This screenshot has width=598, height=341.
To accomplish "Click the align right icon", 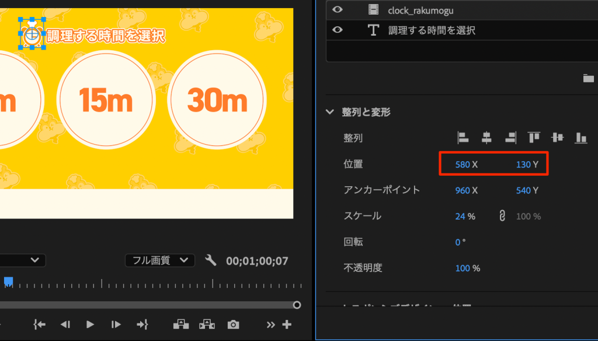I will 510,138.
